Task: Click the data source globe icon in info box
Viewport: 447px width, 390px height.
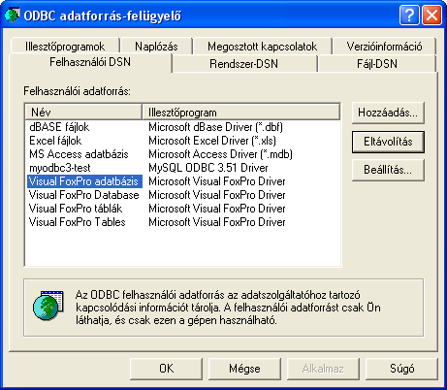Action: [x=48, y=306]
